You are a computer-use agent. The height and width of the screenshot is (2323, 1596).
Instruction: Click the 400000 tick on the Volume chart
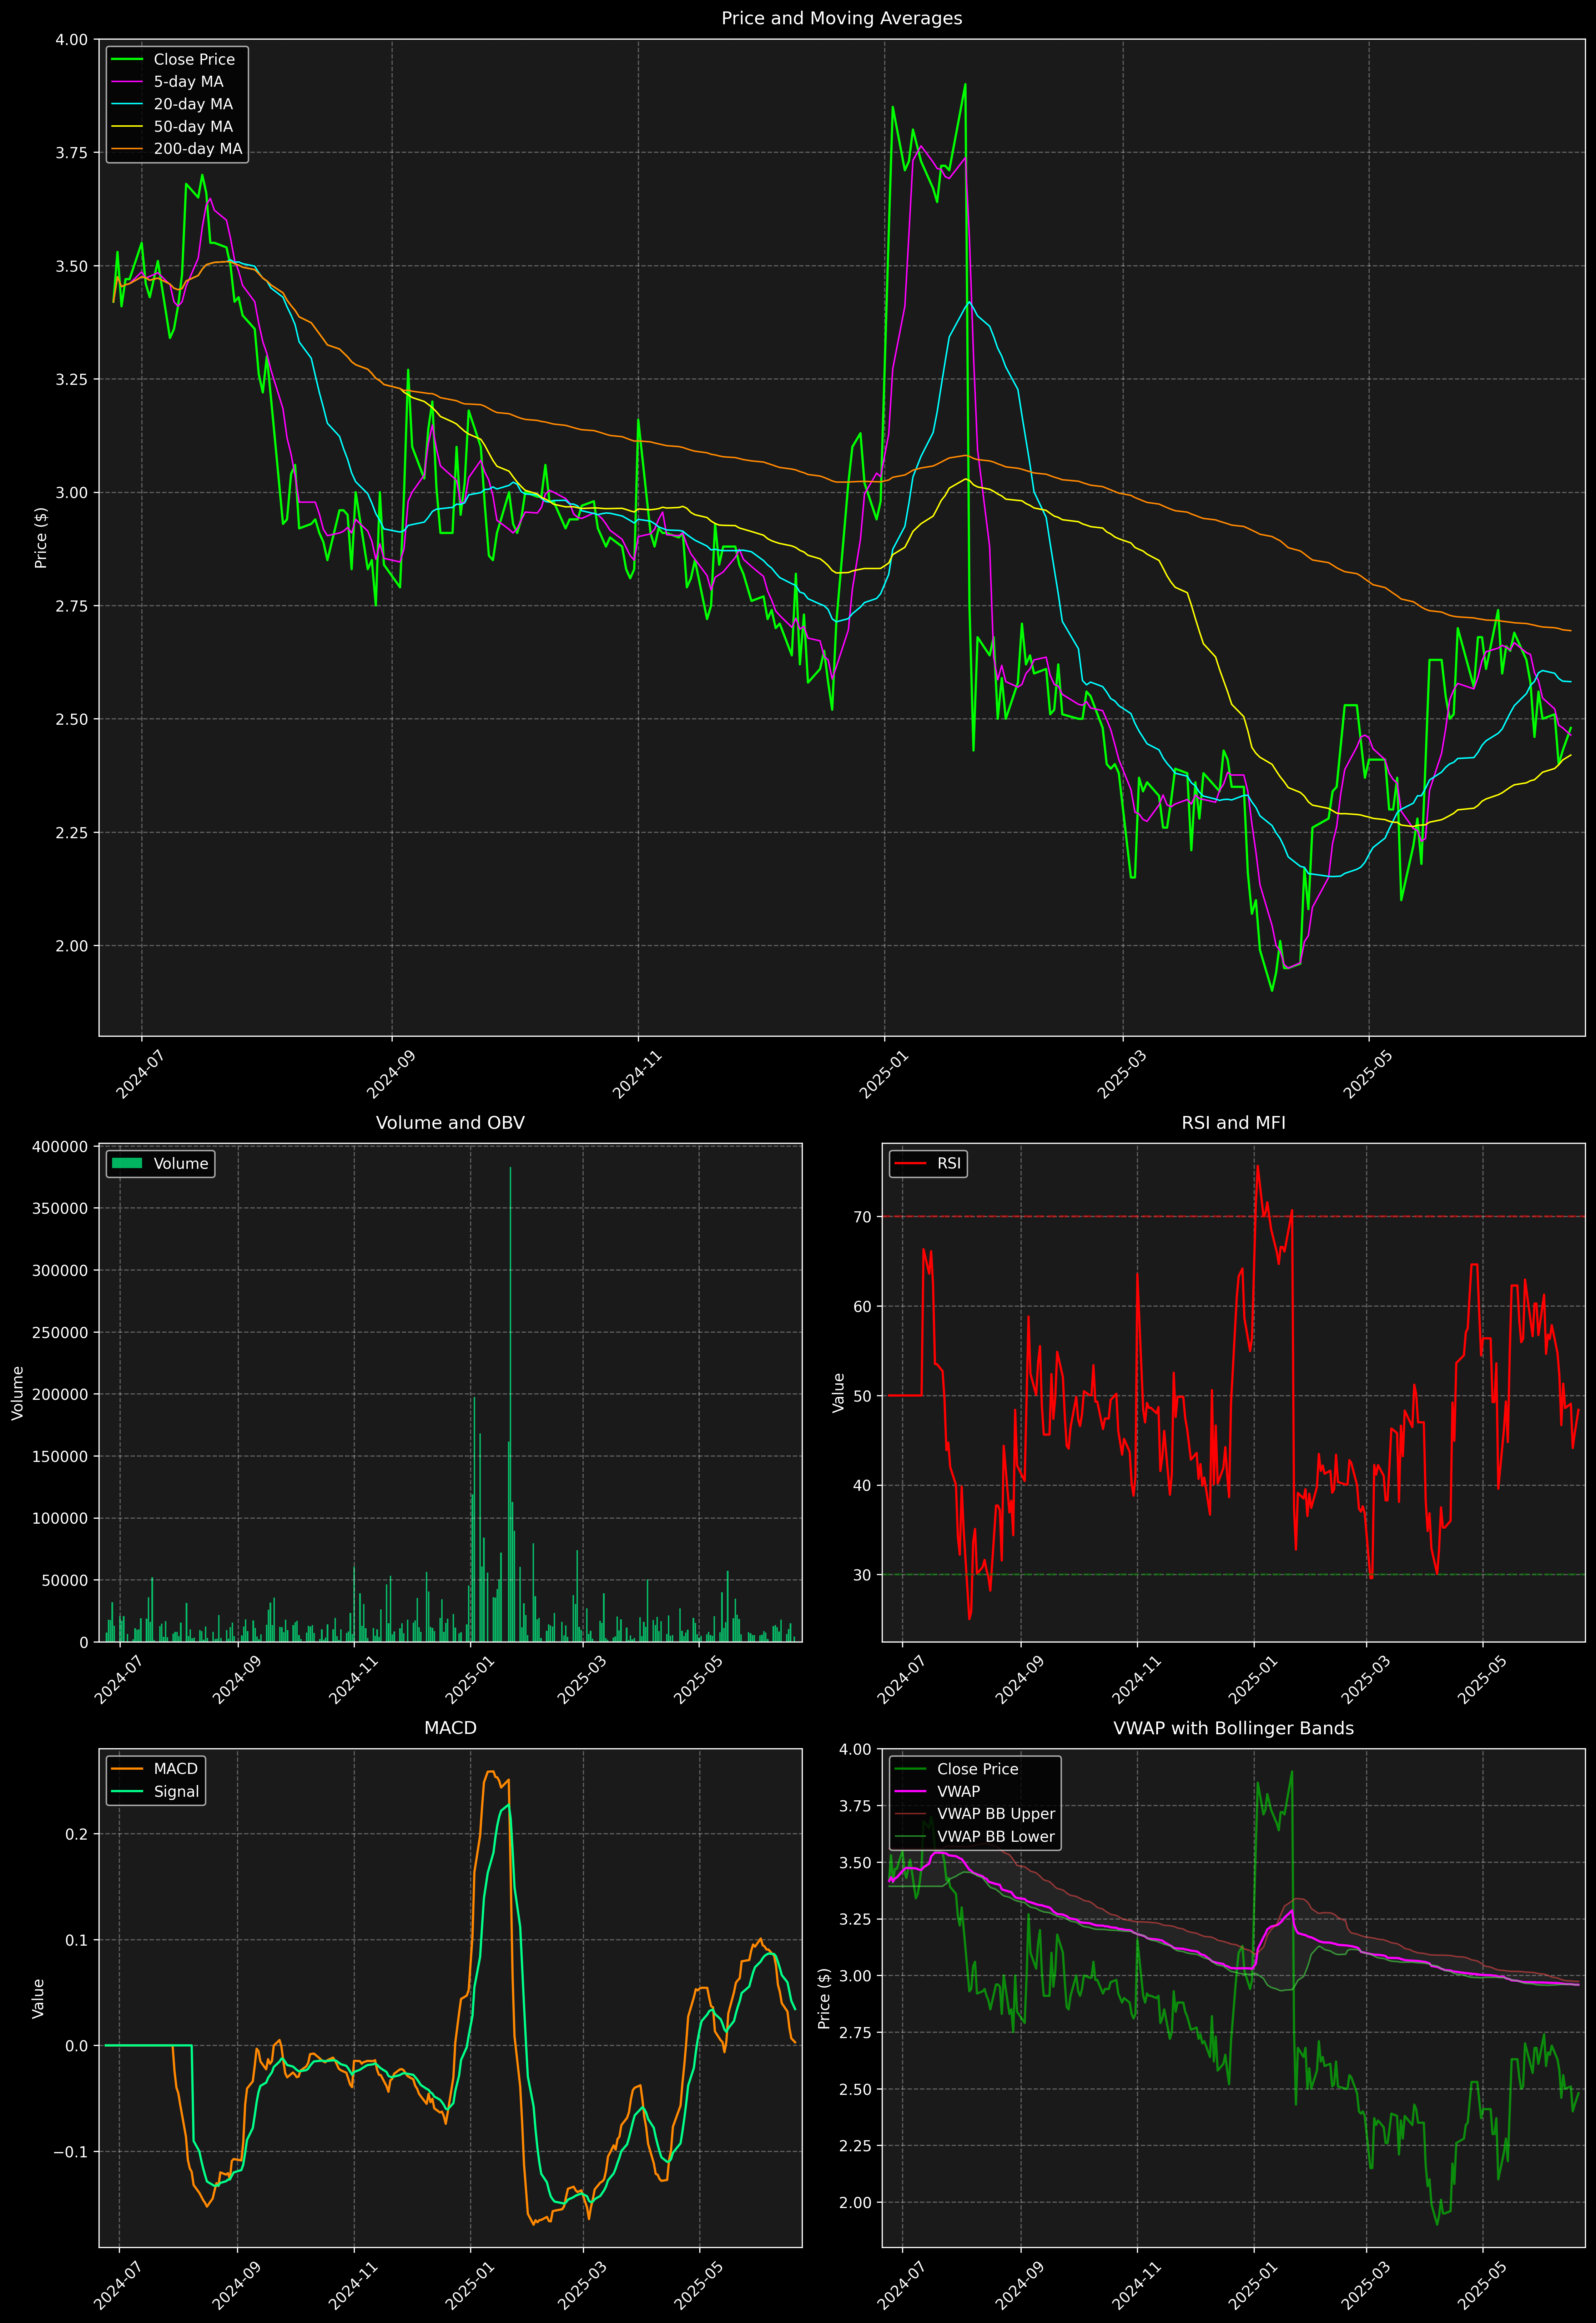[60, 1147]
